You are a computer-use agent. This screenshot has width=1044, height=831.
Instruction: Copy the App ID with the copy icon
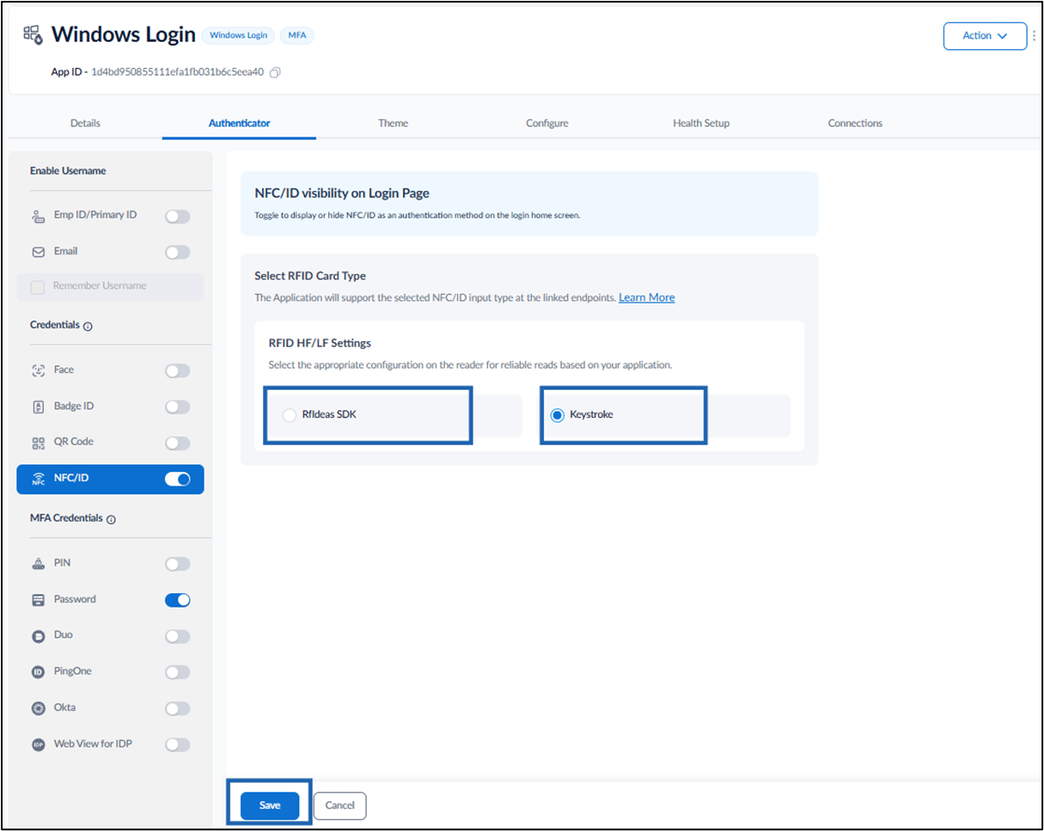tap(275, 73)
